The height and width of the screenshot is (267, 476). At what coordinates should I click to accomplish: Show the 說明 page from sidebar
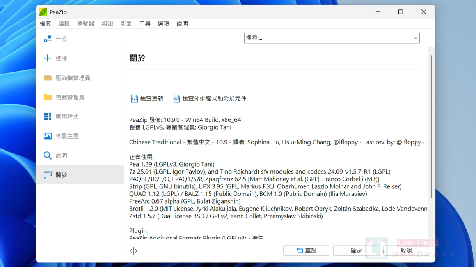80,156
